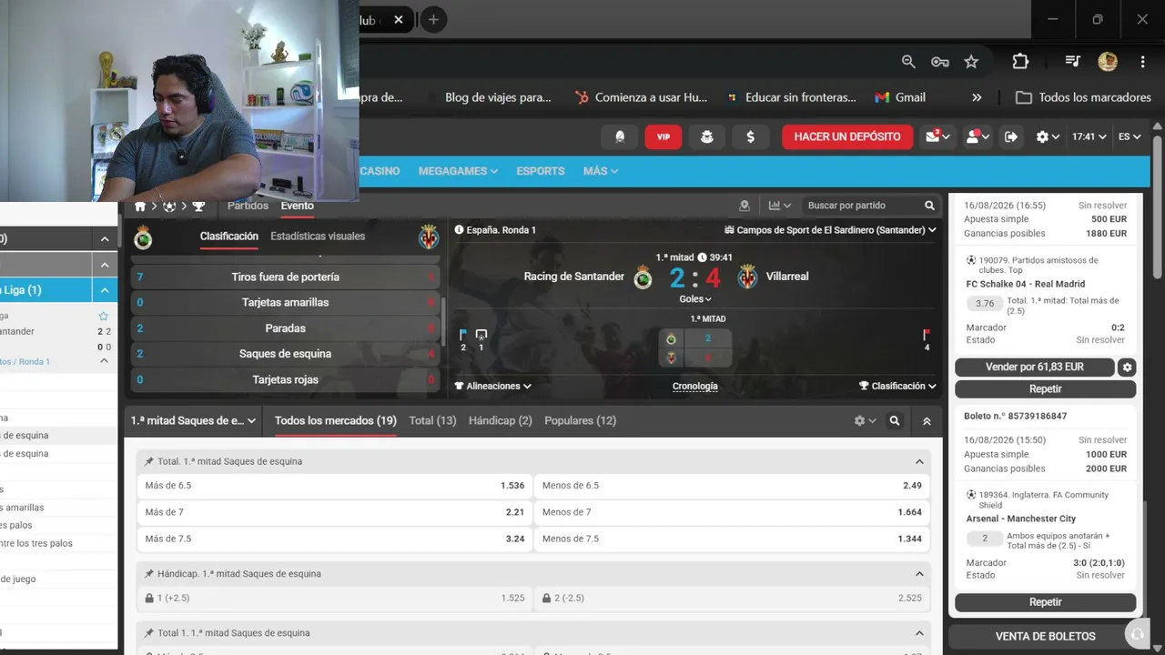This screenshot has height=655, width=1165.
Task: Click the rocket bonus icon in header
Action: [x=620, y=136]
